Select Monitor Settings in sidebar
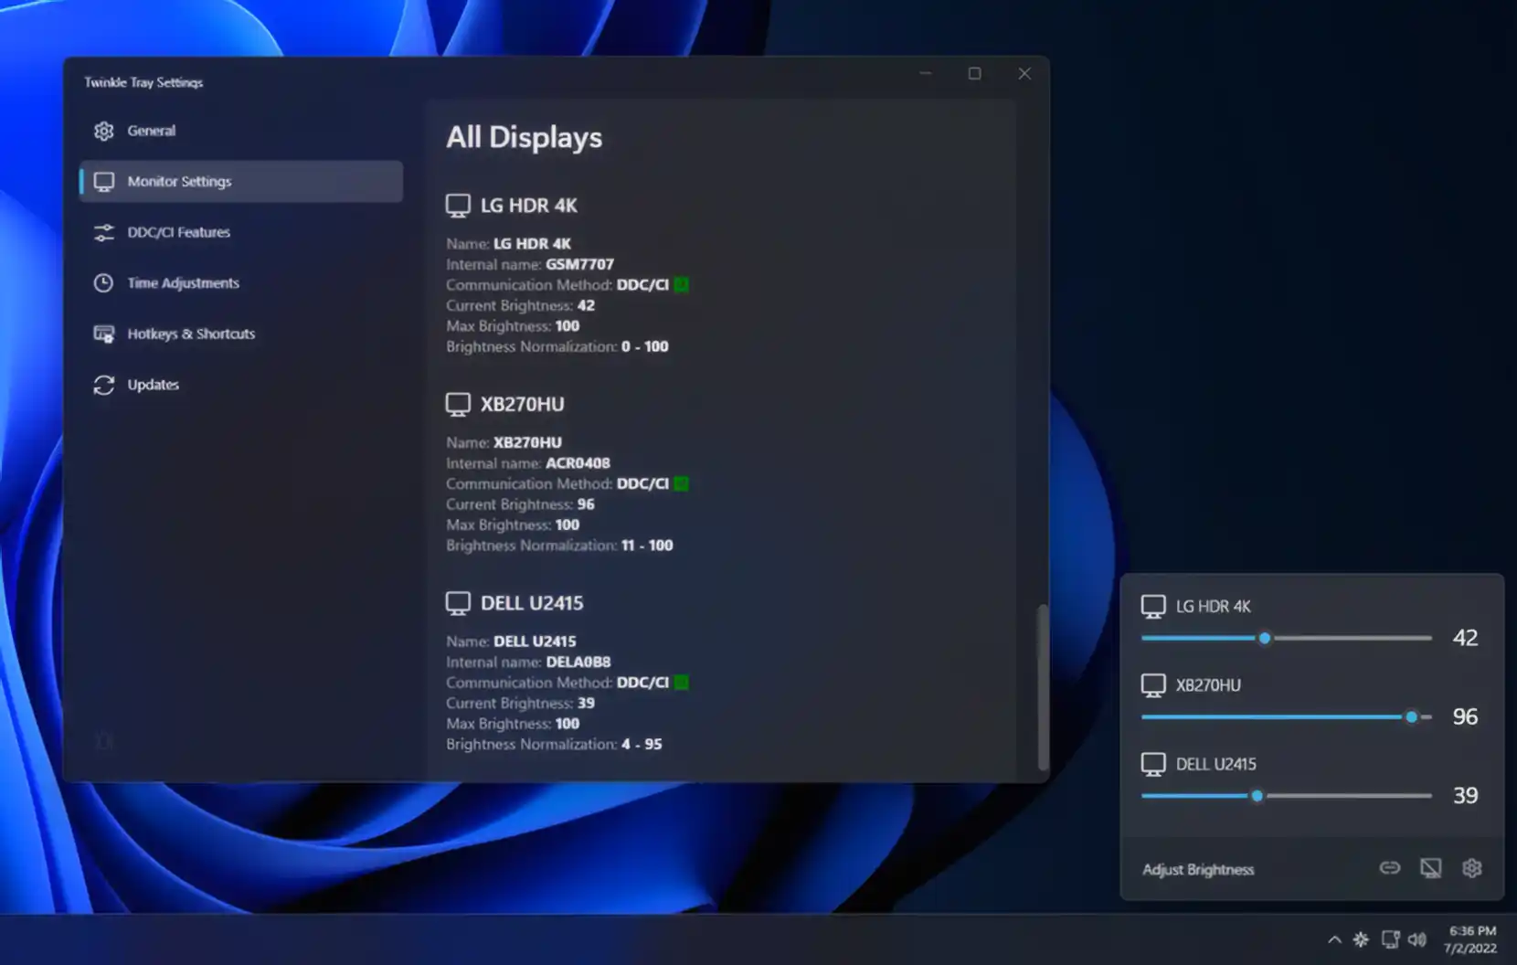This screenshot has width=1517, height=965. click(240, 181)
